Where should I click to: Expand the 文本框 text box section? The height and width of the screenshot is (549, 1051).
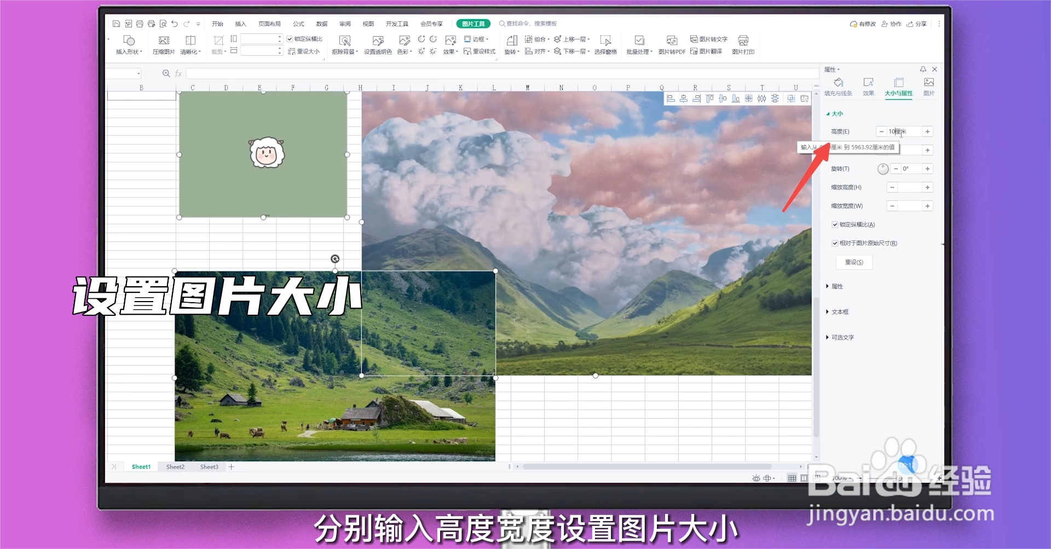click(x=838, y=312)
